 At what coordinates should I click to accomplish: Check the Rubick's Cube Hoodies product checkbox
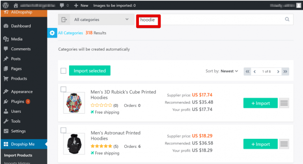tap(64, 89)
